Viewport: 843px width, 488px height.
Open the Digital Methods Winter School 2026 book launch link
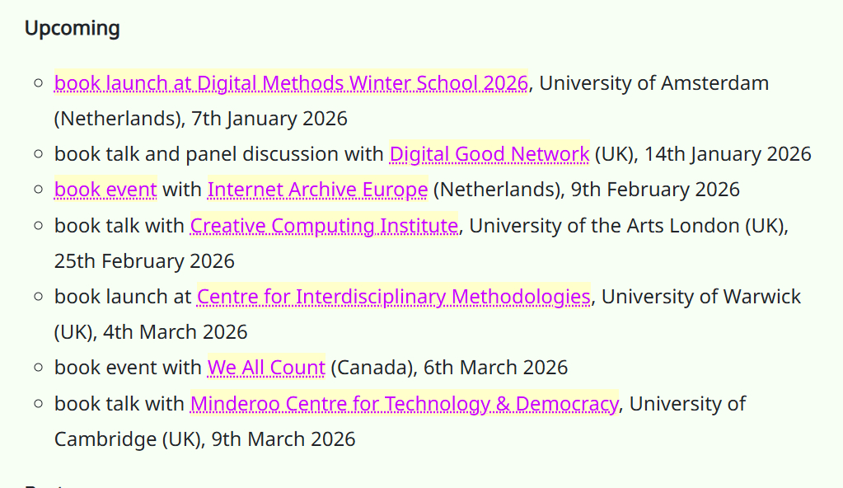tap(290, 83)
